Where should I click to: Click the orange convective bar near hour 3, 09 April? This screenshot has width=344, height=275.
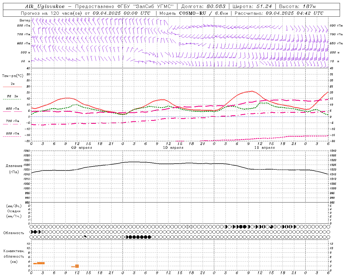41,263
